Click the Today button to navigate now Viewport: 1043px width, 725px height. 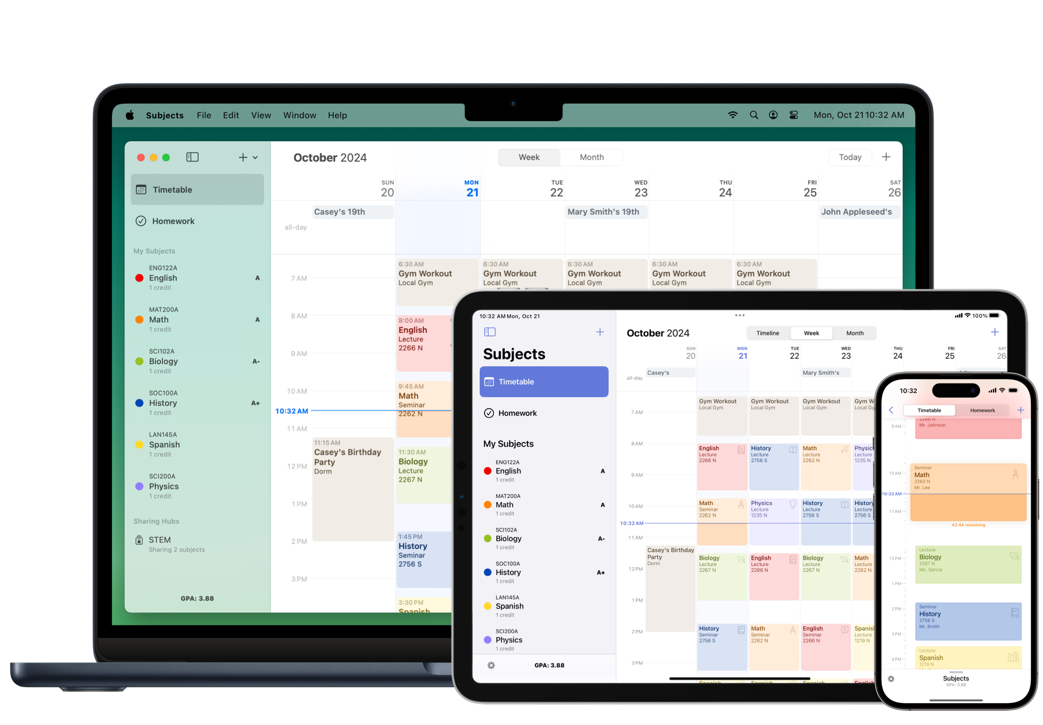[x=849, y=157]
